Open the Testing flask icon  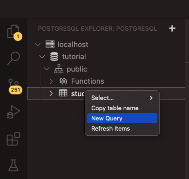point(13,166)
